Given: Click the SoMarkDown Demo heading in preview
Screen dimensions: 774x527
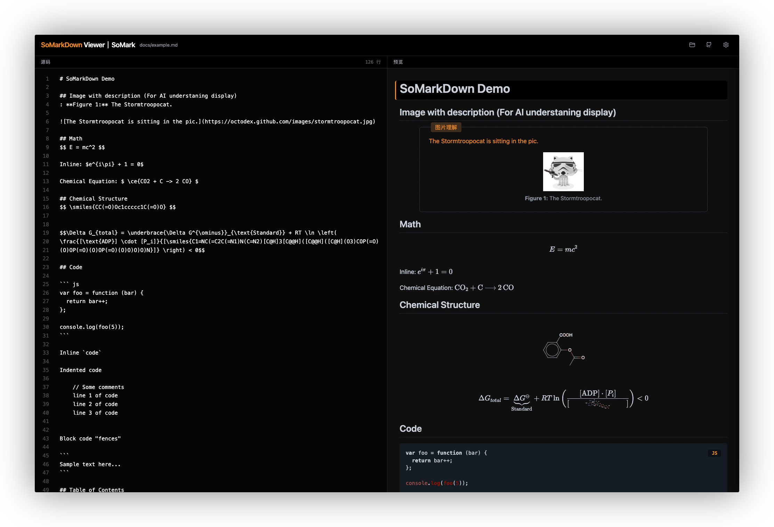Looking at the screenshot, I should tap(454, 89).
